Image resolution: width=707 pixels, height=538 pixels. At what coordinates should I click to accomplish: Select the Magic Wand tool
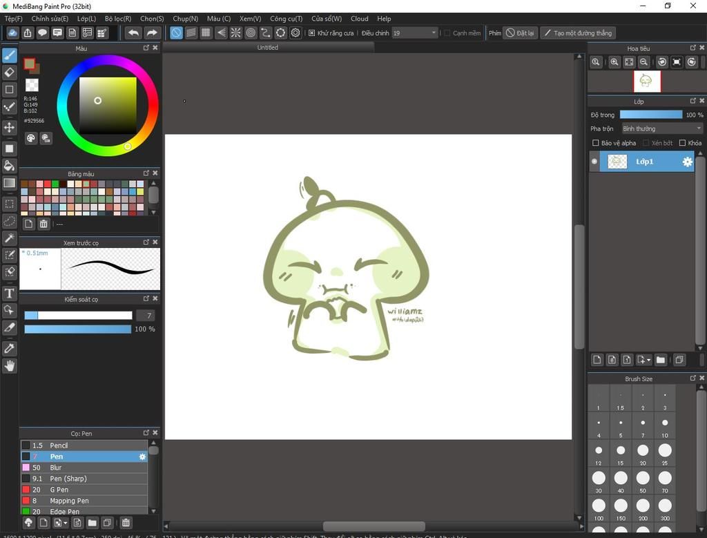(10, 238)
